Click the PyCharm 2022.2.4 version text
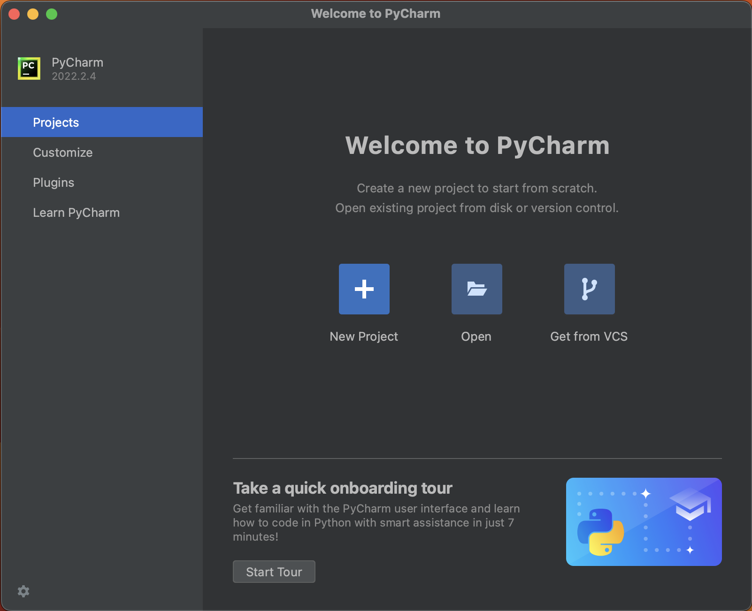The width and height of the screenshot is (752, 611). click(x=74, y=76)
